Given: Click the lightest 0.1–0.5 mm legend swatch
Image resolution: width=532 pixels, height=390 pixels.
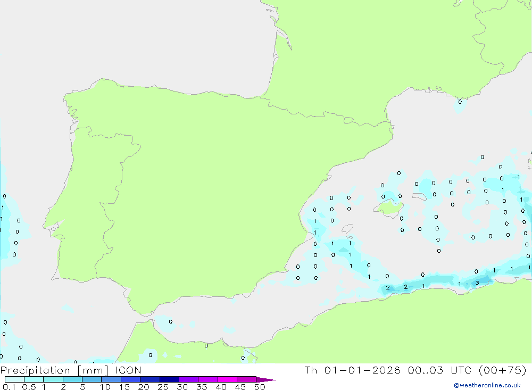Looking at the screenshot, I should point(14,379).
